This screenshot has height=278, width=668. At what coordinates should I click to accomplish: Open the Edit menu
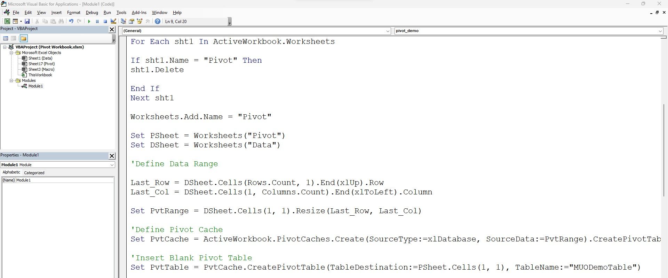[28, 13]
